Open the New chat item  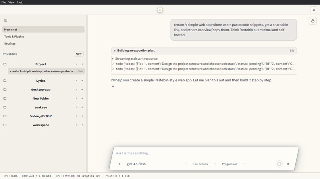(x=43, y=30)
